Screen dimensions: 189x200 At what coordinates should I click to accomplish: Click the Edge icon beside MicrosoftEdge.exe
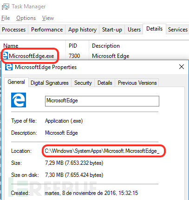(5, 56)
